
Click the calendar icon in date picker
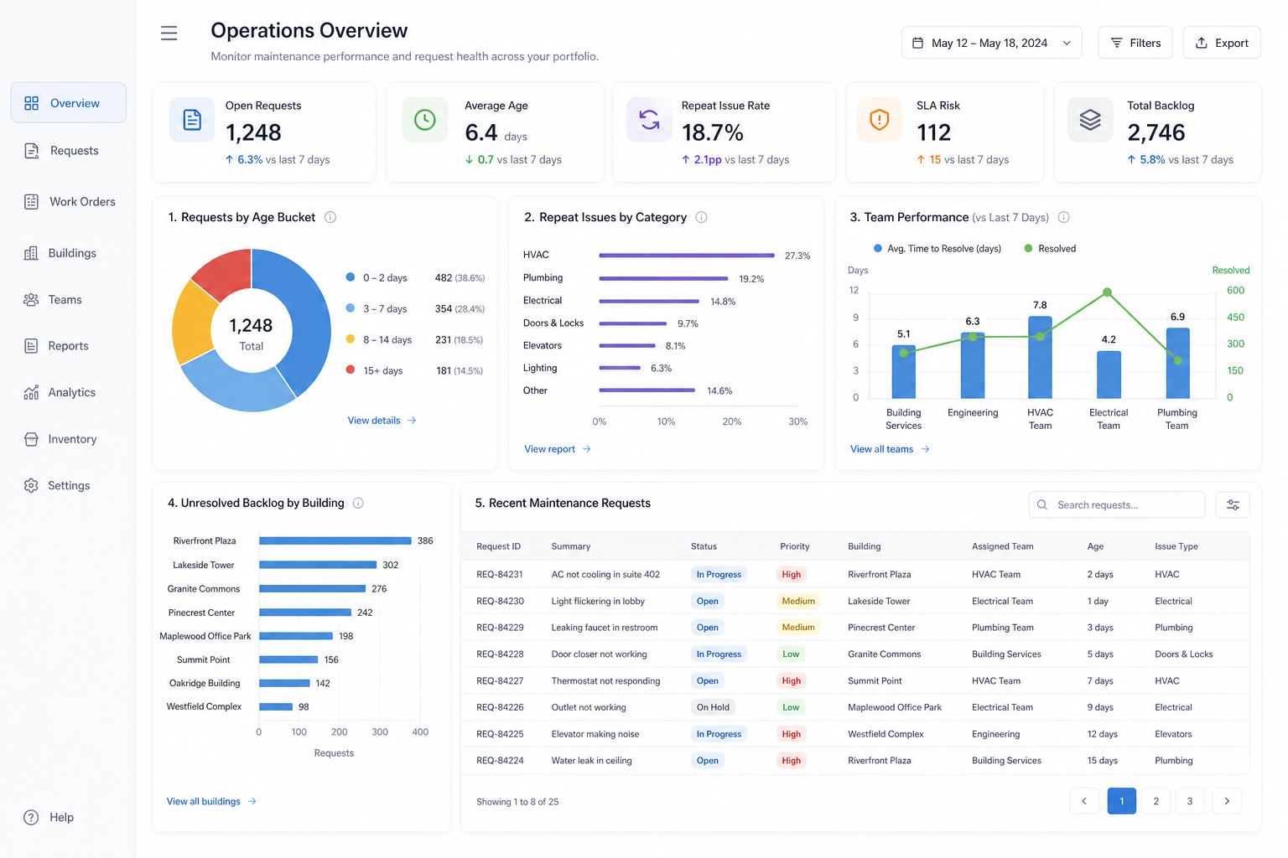tap(917, 43)
